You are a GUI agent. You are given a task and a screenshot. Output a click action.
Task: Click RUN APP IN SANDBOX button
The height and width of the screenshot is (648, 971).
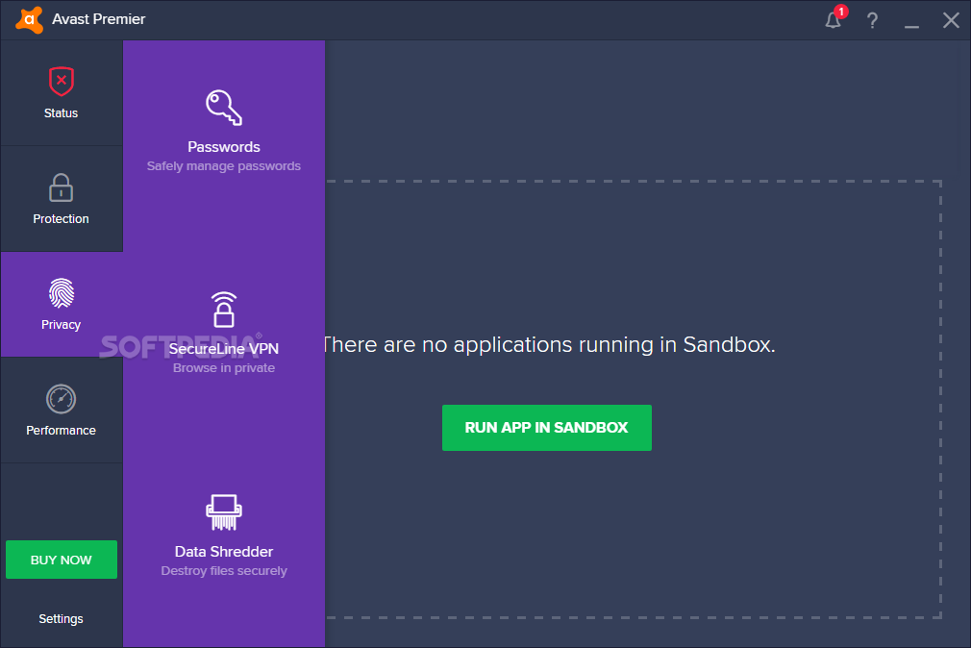point(547,428)
